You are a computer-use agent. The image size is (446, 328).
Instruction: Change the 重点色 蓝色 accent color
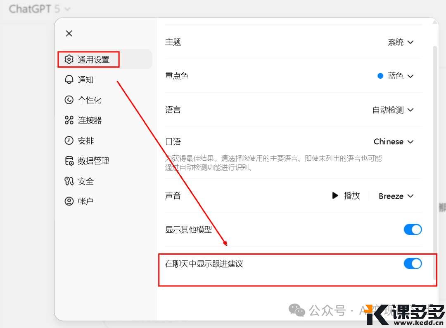coord(395,76)
